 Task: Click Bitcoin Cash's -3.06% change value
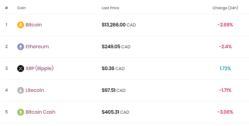coord(225,112)
